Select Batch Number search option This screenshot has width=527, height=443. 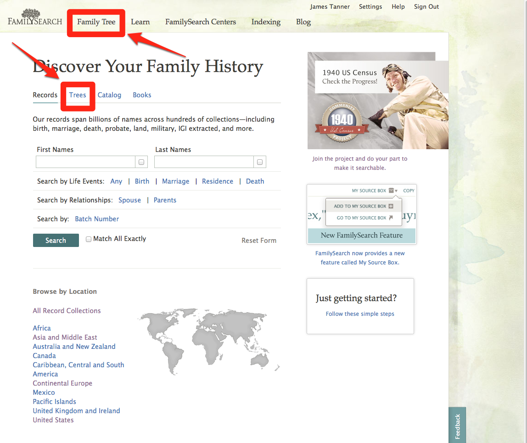click(97, 219)
